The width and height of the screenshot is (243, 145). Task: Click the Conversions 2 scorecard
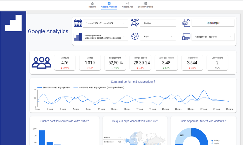tap(217, 62)
